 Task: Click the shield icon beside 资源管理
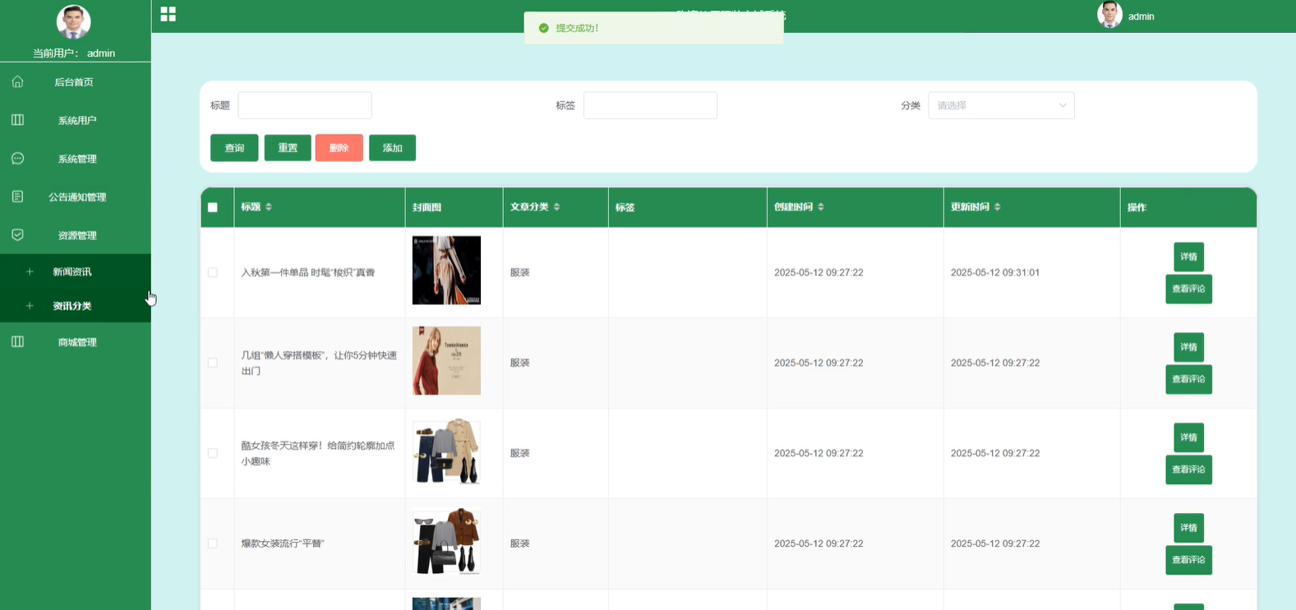point(17,234)
